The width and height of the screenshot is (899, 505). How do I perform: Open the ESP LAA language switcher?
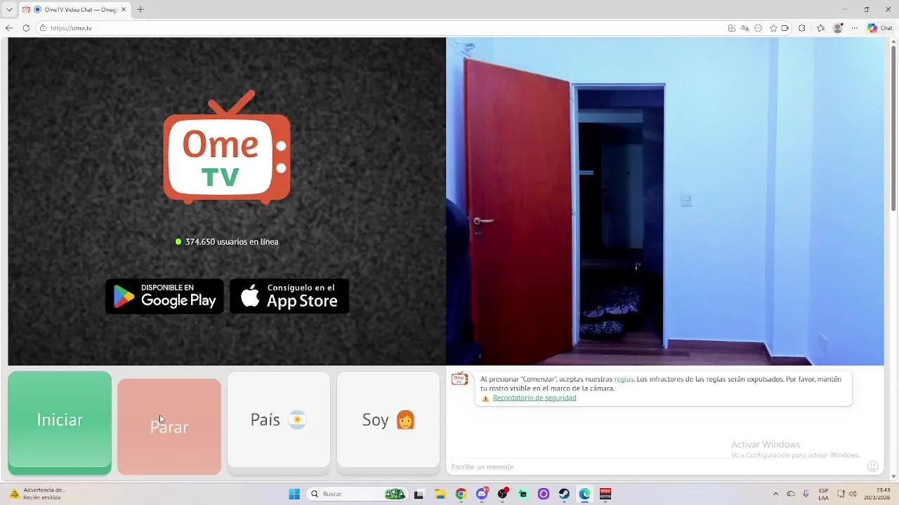823,494
